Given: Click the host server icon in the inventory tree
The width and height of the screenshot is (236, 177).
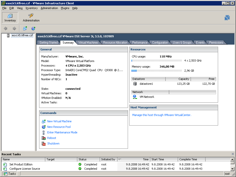Looking at the screenshot, I should tap(8, 36).
